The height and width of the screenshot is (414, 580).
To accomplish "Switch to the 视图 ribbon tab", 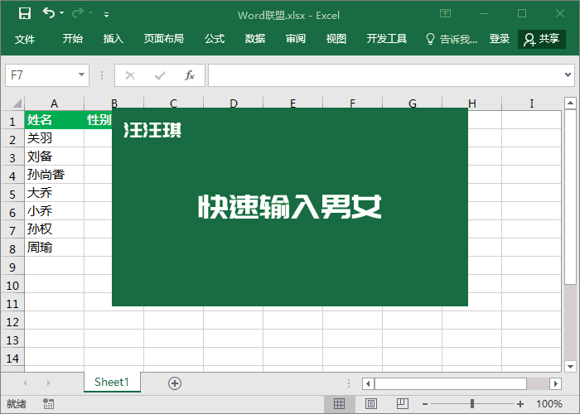I will 336,38.
